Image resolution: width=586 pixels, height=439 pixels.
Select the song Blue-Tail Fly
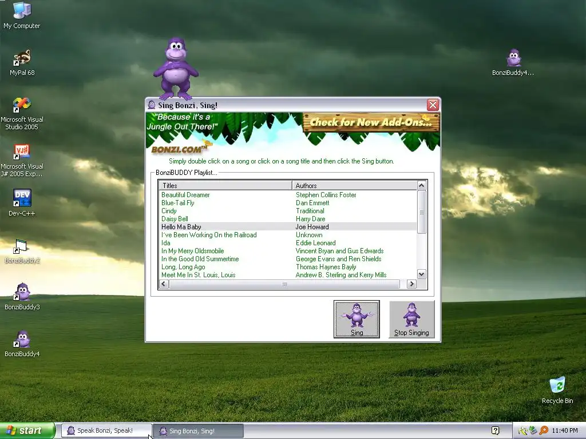tap(178, 203)
